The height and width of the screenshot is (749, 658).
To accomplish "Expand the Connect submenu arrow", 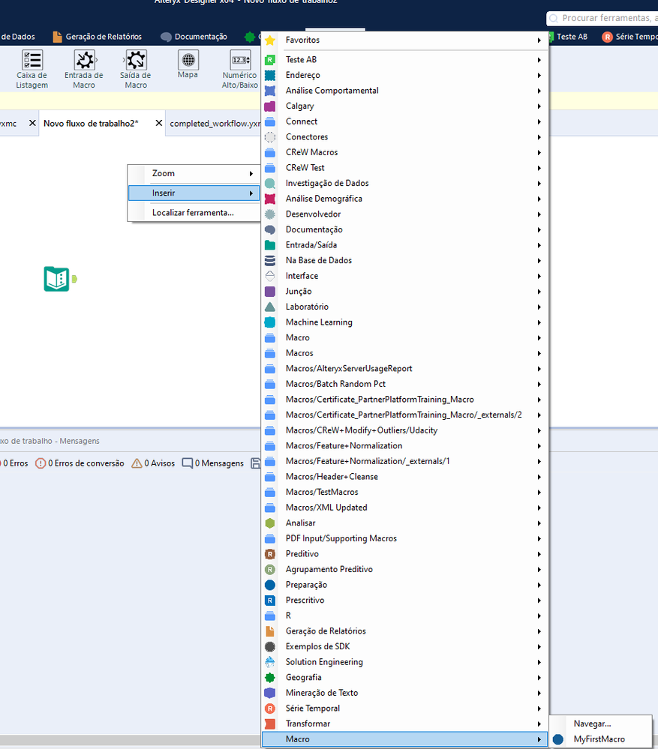I will point(539,121).
